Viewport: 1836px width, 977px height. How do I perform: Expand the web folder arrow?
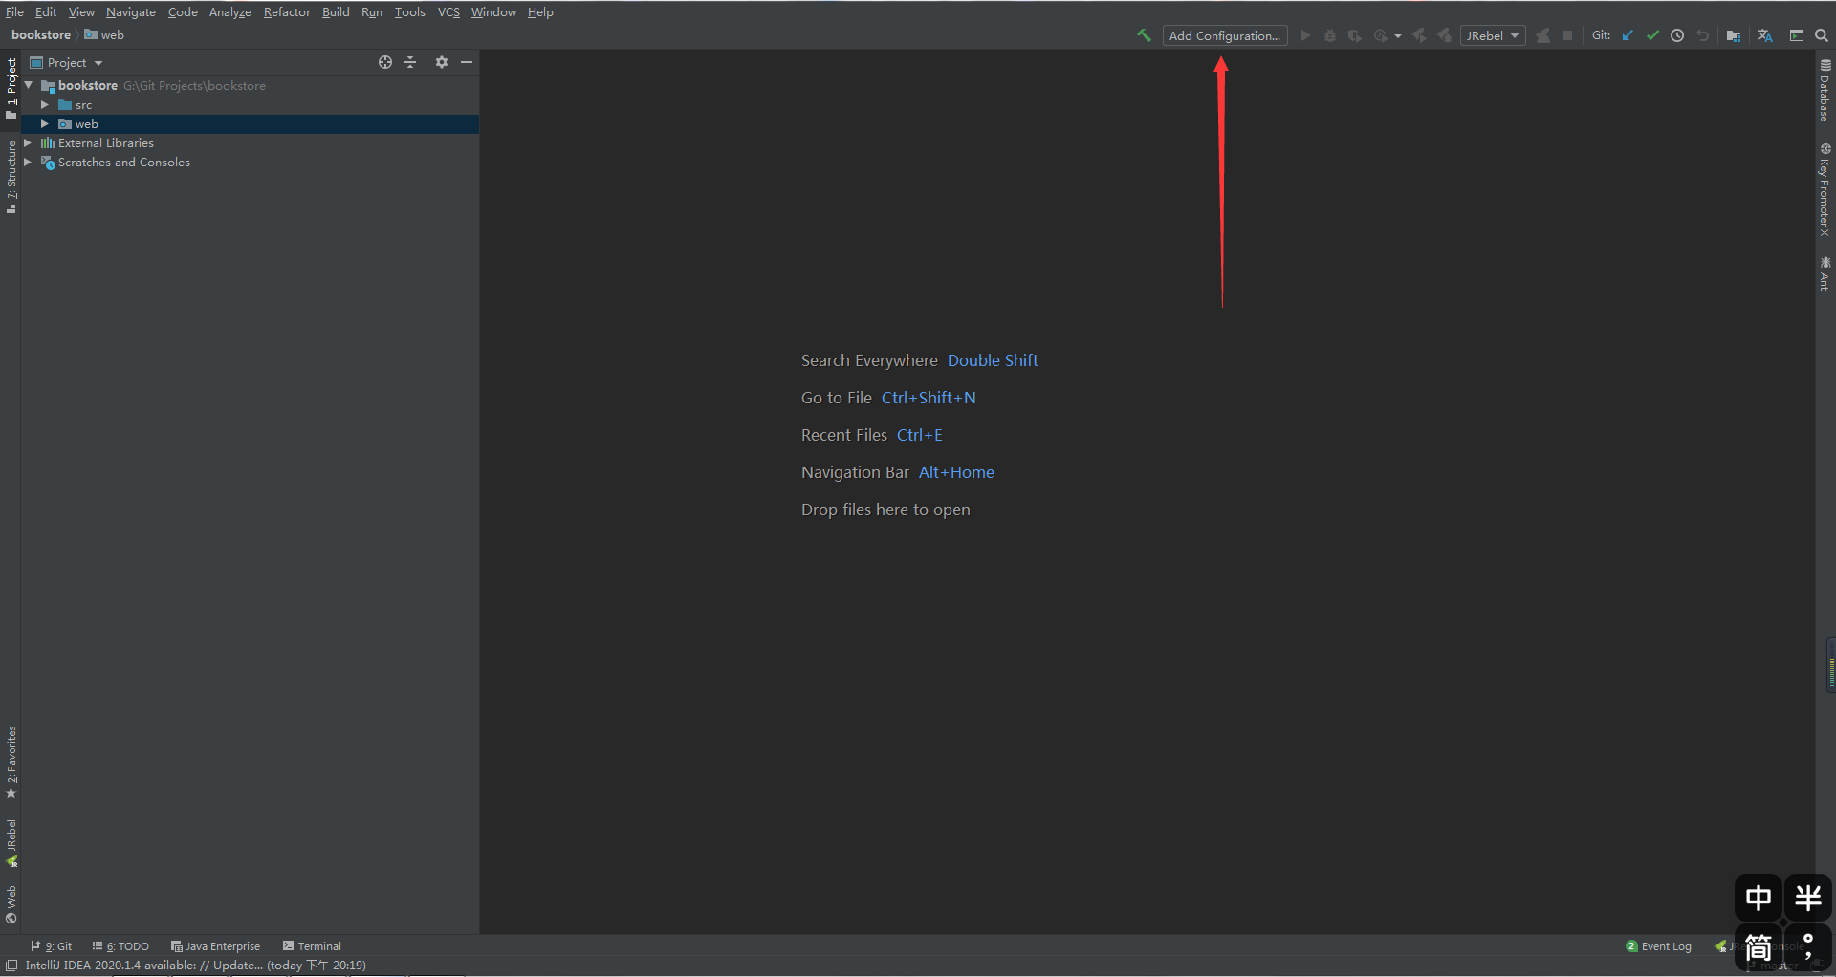pos(44,124)
